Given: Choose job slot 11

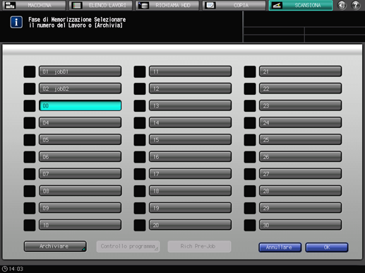Looking at the screenshot, I should 191,72.
